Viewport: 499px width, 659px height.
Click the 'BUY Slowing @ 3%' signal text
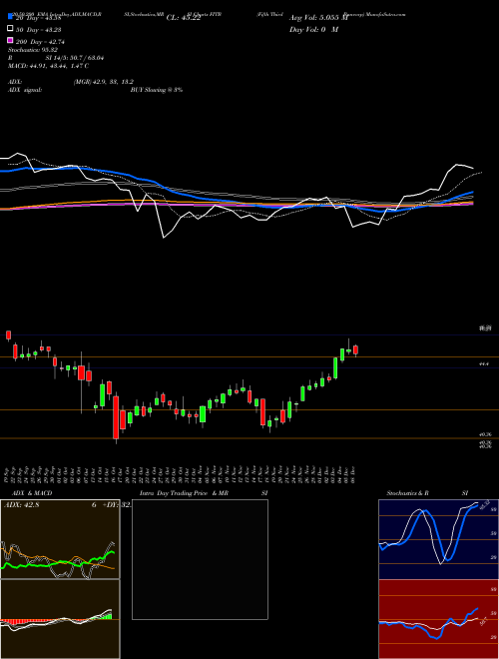(x=157, y=90)
